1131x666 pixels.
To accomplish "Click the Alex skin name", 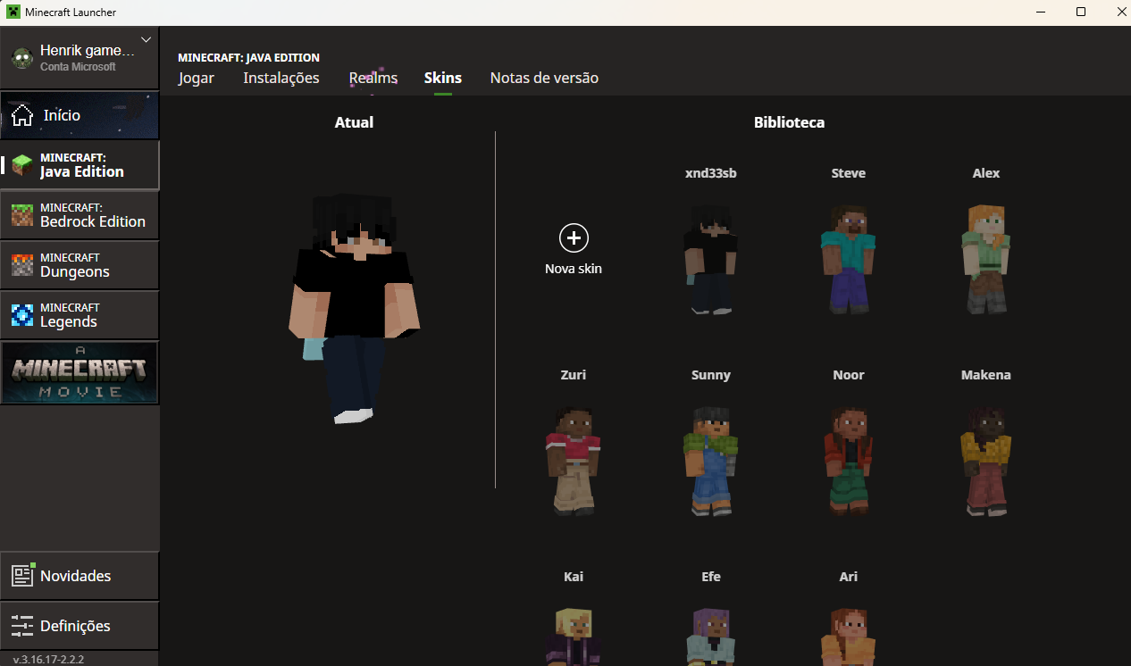I will point(986,173).
